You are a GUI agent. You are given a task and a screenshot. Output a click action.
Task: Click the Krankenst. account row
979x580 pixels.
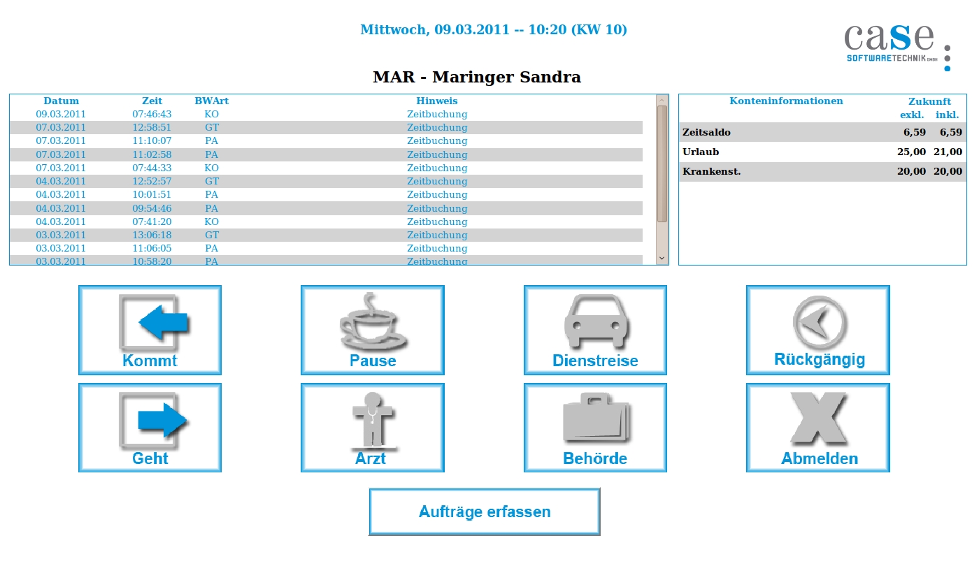click(822, 171)
